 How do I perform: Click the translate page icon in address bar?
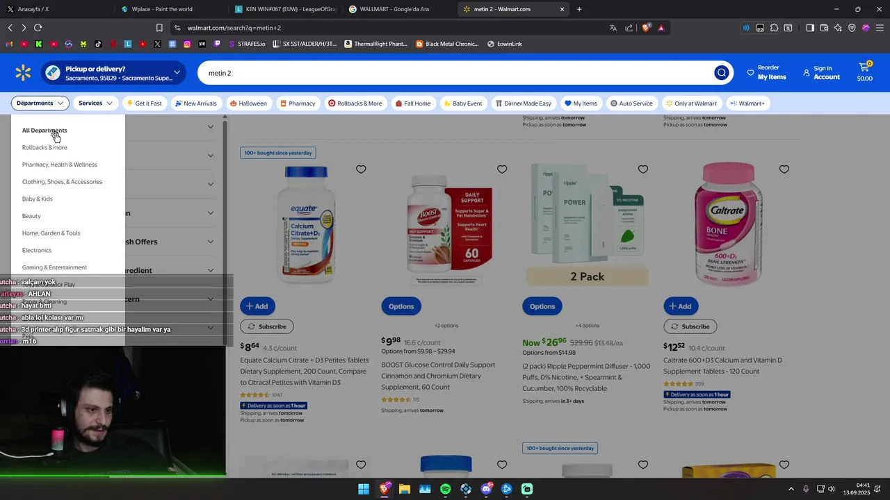613,28
